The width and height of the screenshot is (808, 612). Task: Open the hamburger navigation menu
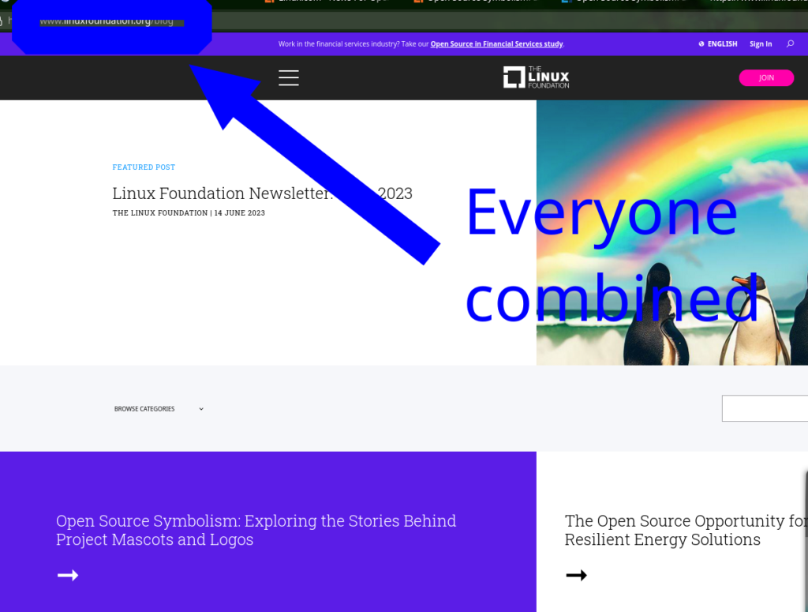click(289, 77)
